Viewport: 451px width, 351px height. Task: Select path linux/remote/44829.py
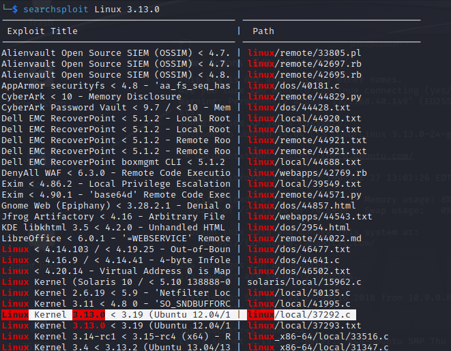[x=304, y=97]
